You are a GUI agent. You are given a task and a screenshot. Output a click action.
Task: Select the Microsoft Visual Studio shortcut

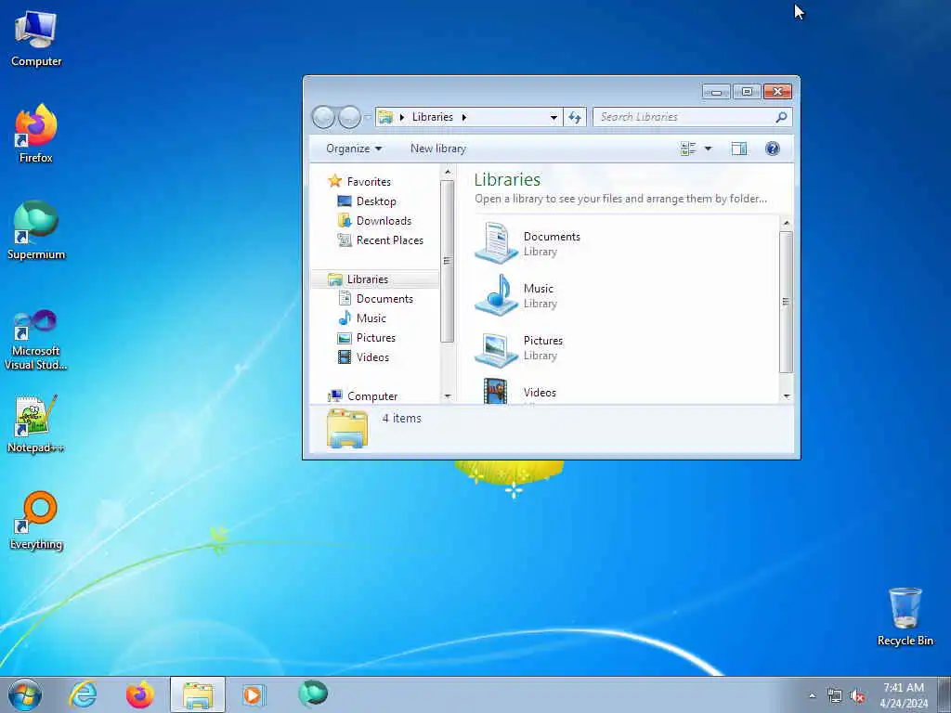click(36, 340)
